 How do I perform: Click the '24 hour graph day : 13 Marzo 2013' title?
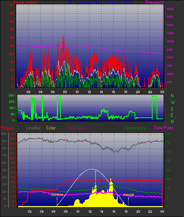pyautogui.click(x=100, y=2)
